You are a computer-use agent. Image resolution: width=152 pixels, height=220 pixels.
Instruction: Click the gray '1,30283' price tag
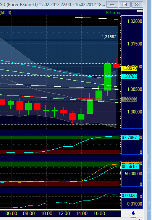(129, 99)
